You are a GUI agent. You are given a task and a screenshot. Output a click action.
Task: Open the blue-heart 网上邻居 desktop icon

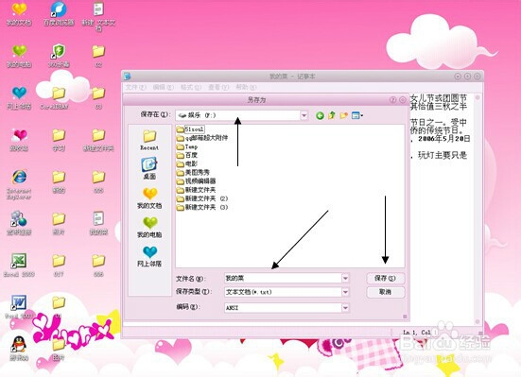[19, 97]
